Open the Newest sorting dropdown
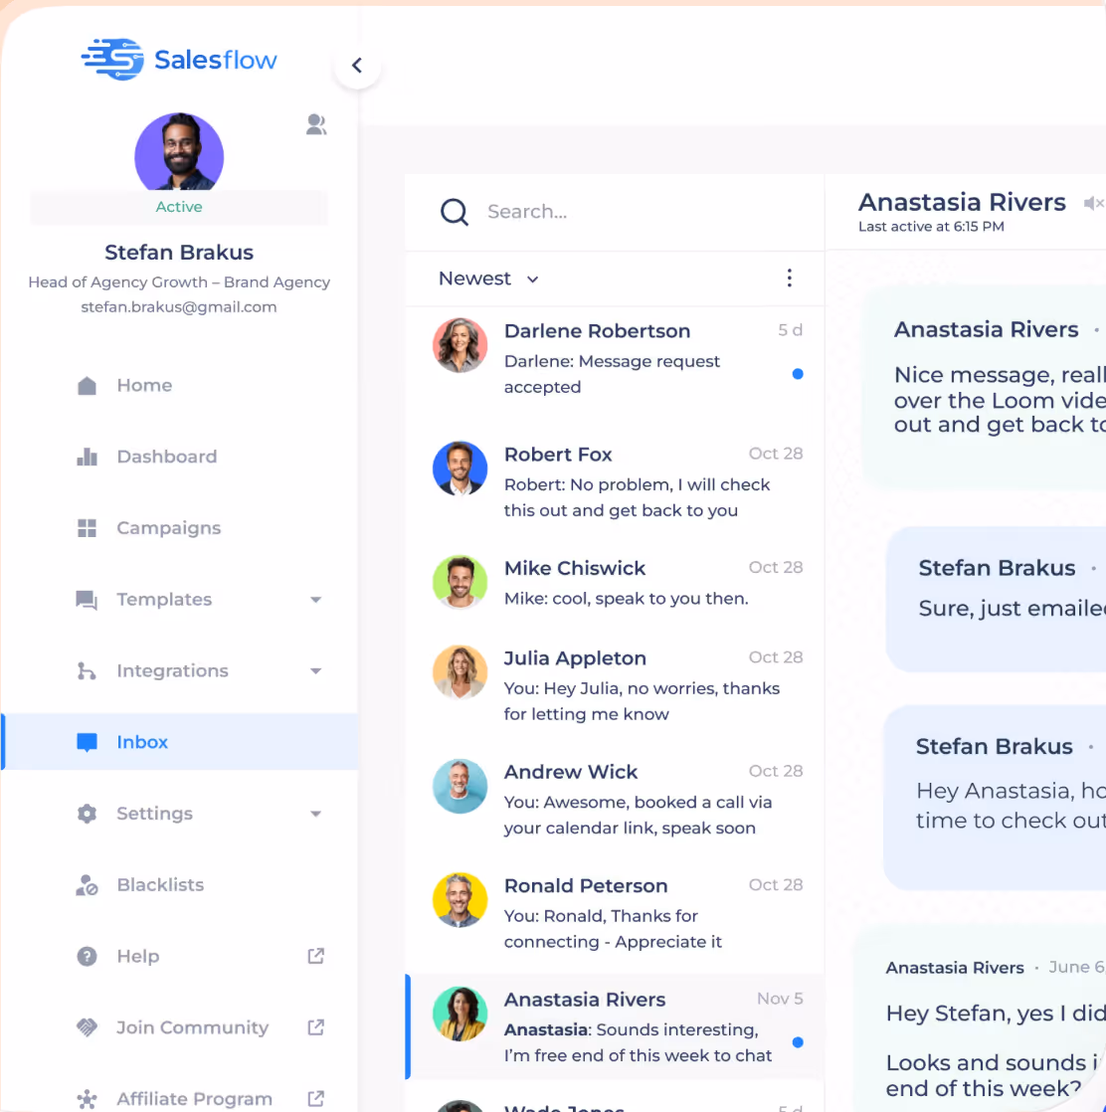 [488, 278]
